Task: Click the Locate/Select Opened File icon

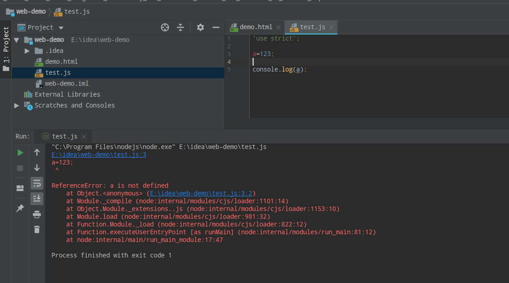Action: [165, 28]
